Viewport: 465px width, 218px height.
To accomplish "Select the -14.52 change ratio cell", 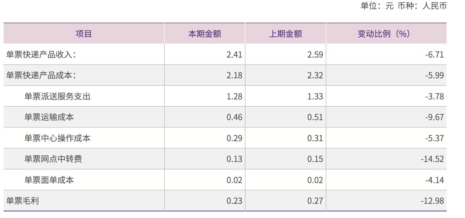I will (x=432, y=159).
